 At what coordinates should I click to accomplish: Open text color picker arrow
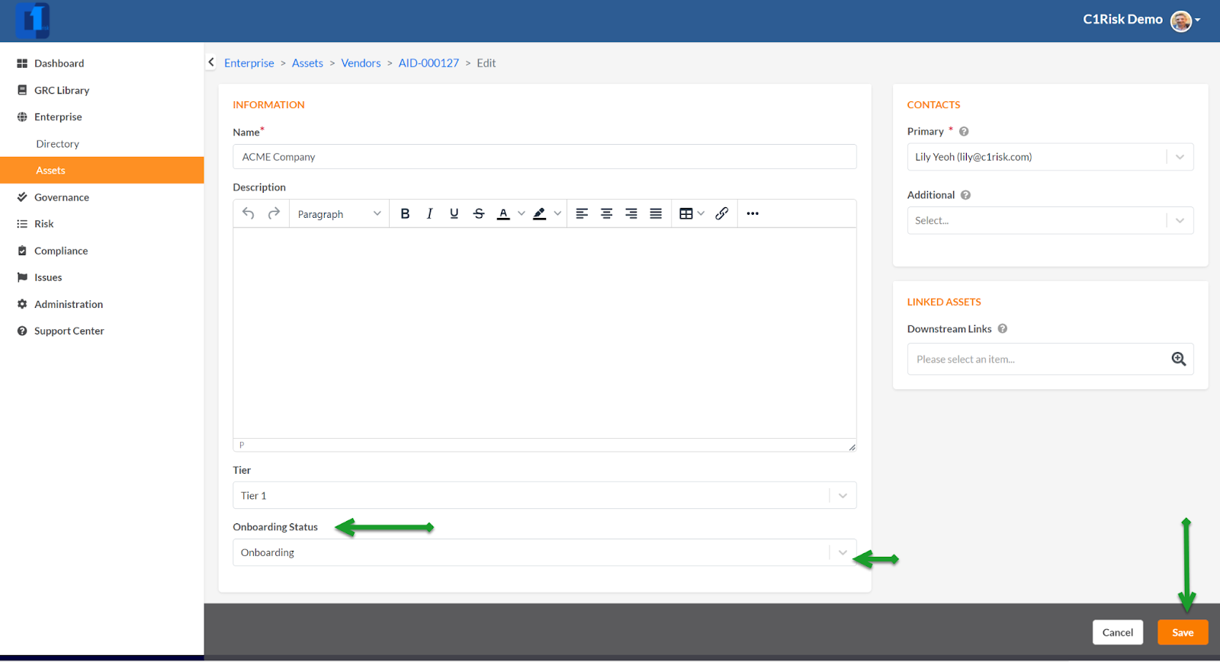(521, 213)
